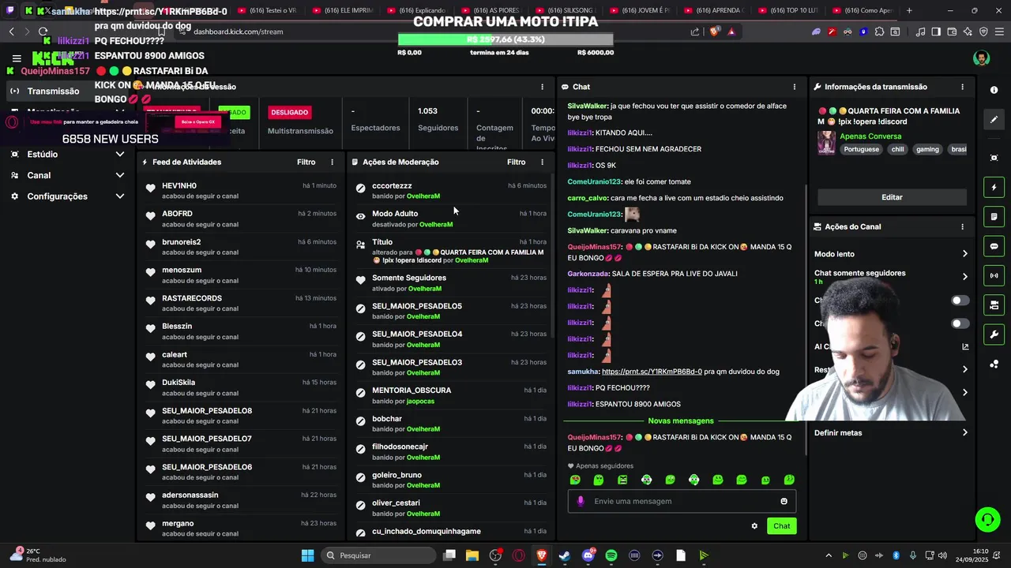The width and height of the screenshot is (1011, 568).
Task: Toggle the chat bubble widget icon
Action: coord(994,246)
